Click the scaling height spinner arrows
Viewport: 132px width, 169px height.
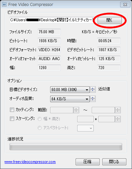(x=118, y=119)
